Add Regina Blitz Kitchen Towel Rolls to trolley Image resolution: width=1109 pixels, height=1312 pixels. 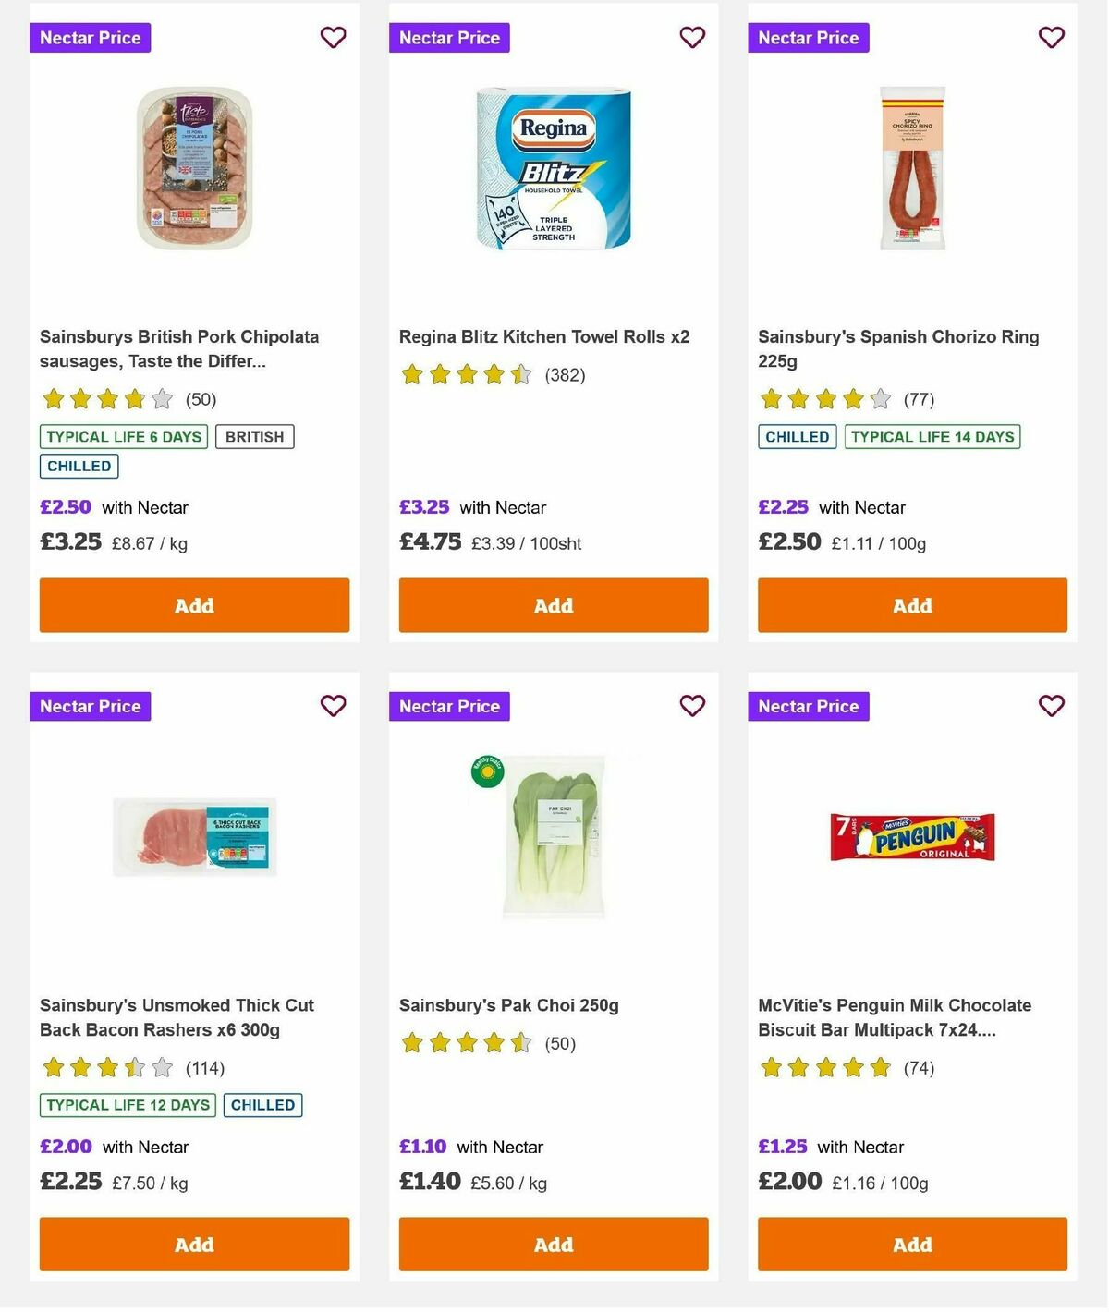coord(553,605)
